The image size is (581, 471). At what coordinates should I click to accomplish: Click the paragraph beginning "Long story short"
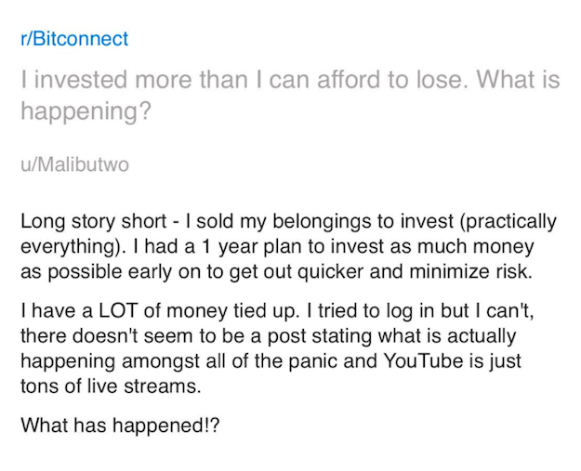point(289,246)
